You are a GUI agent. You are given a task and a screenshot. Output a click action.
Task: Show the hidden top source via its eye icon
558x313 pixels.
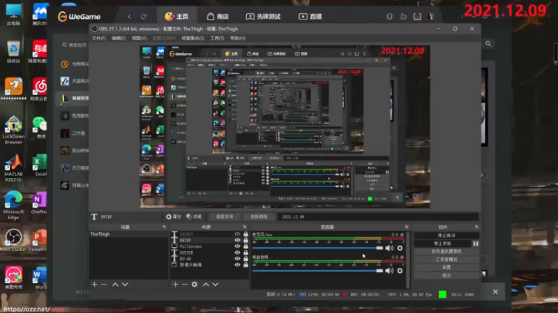point(237,234)
